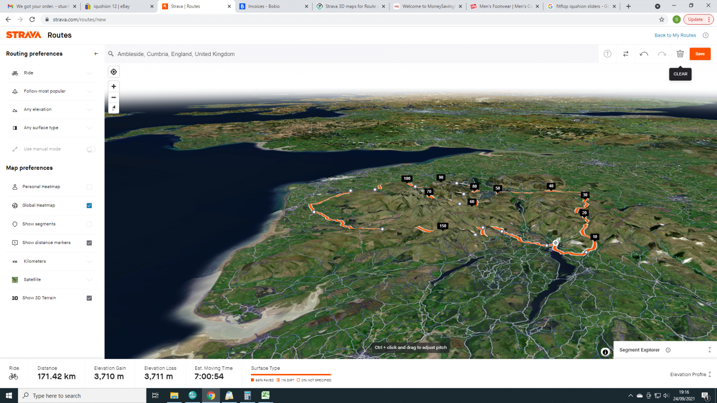Viewport: 717px width, 403px height.
Task: Switch to Men's Footwear tab
Action: pyautogui.click(x=505, y=6)
